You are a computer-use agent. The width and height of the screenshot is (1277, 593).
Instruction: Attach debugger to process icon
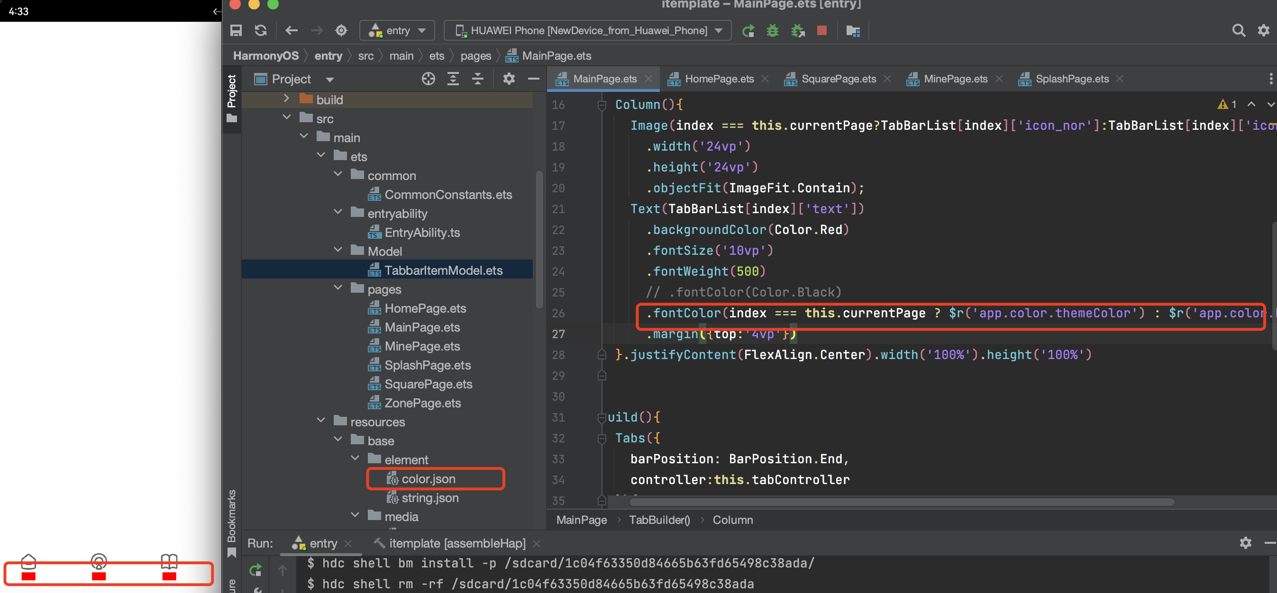[798, 31]
